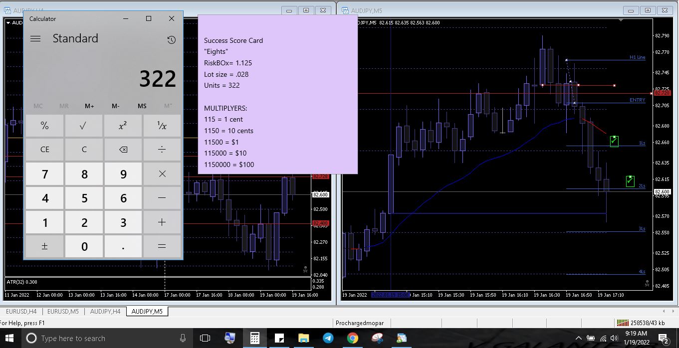The image size is (679, 348).
Task: Open Google Chrome from the taskbar
Action: point(352,339)
